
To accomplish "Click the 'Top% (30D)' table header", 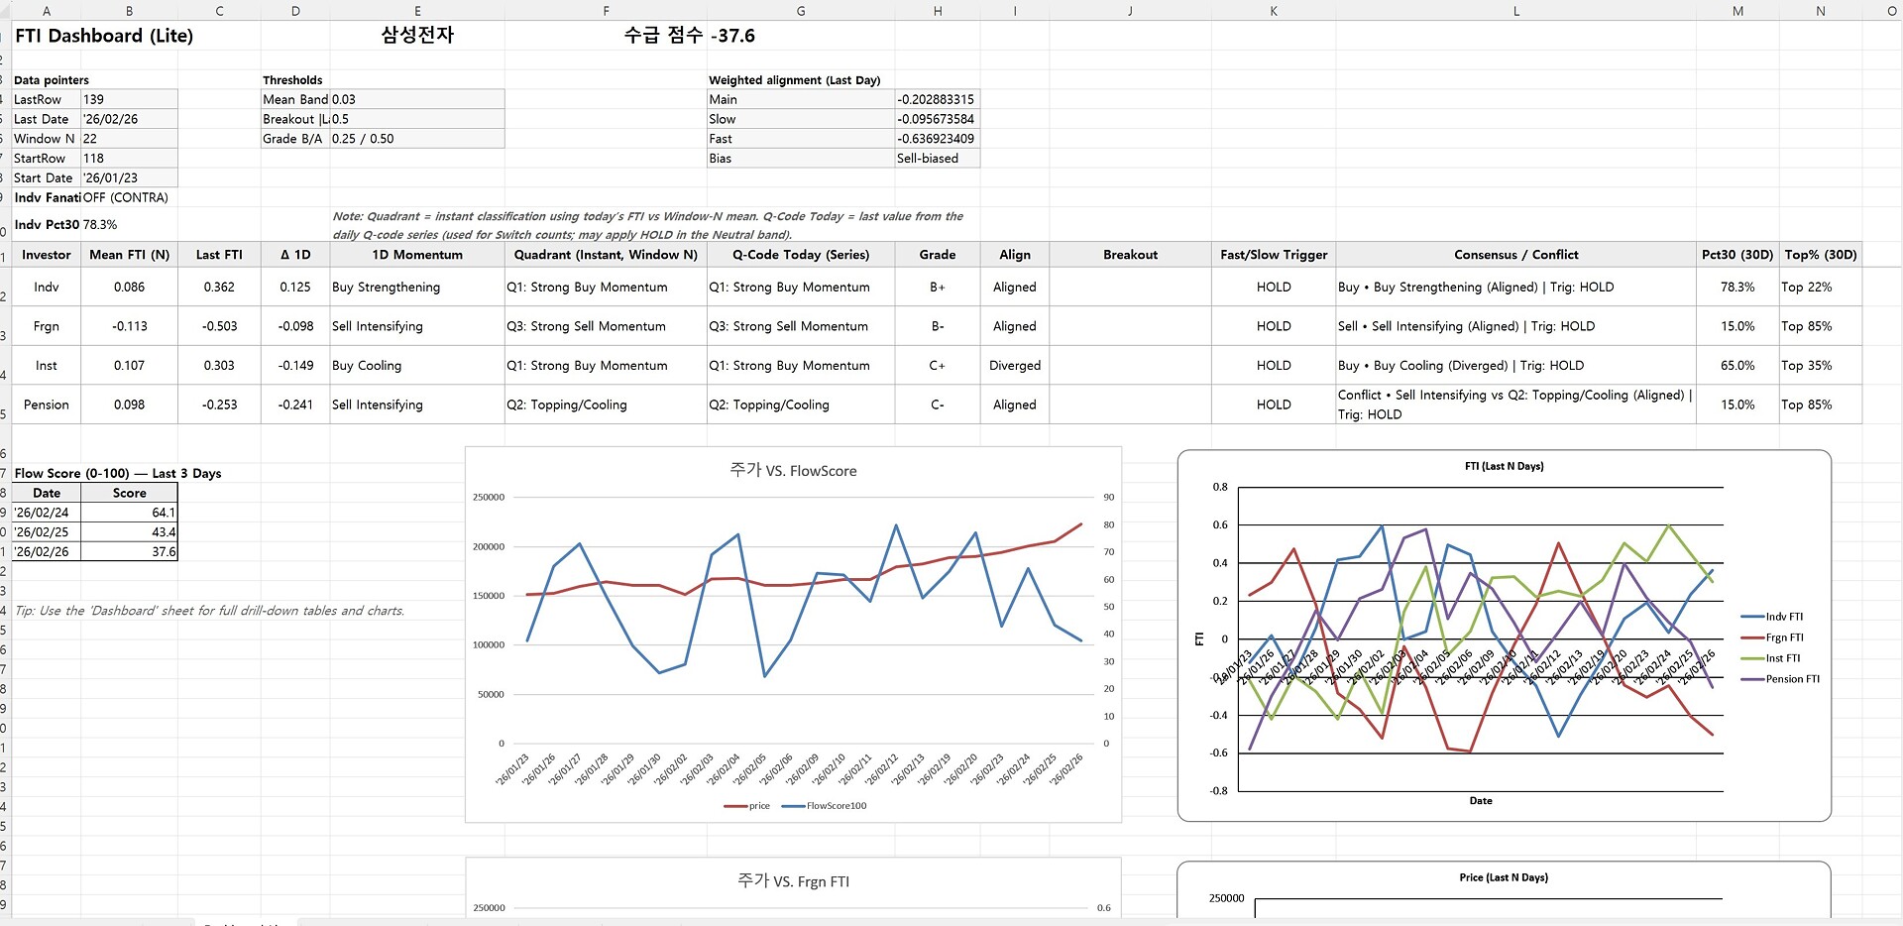I will coord(1821,255).
